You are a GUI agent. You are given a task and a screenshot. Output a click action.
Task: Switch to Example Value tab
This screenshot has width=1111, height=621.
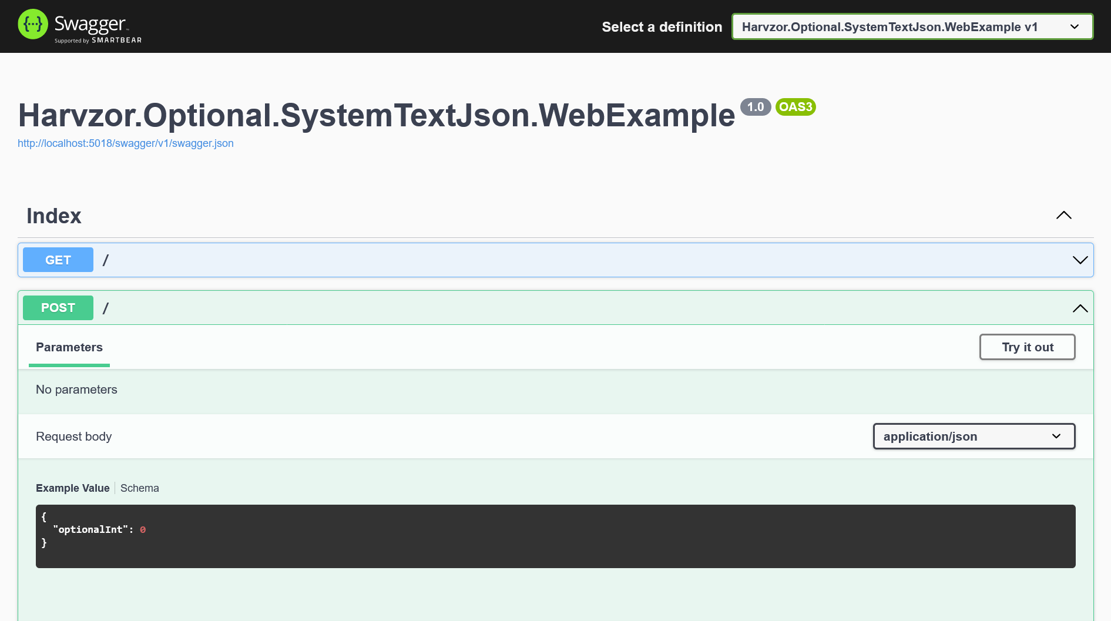click(73, 488)
